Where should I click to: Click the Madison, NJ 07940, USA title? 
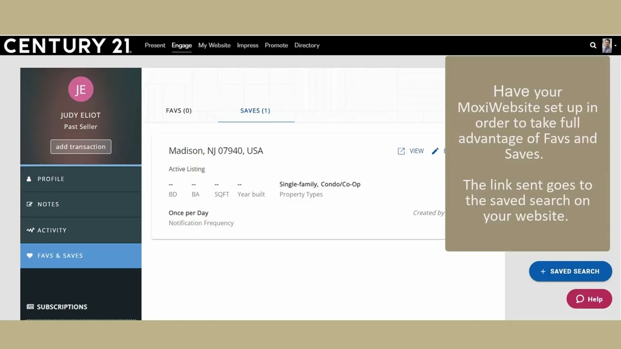[216, 151]
